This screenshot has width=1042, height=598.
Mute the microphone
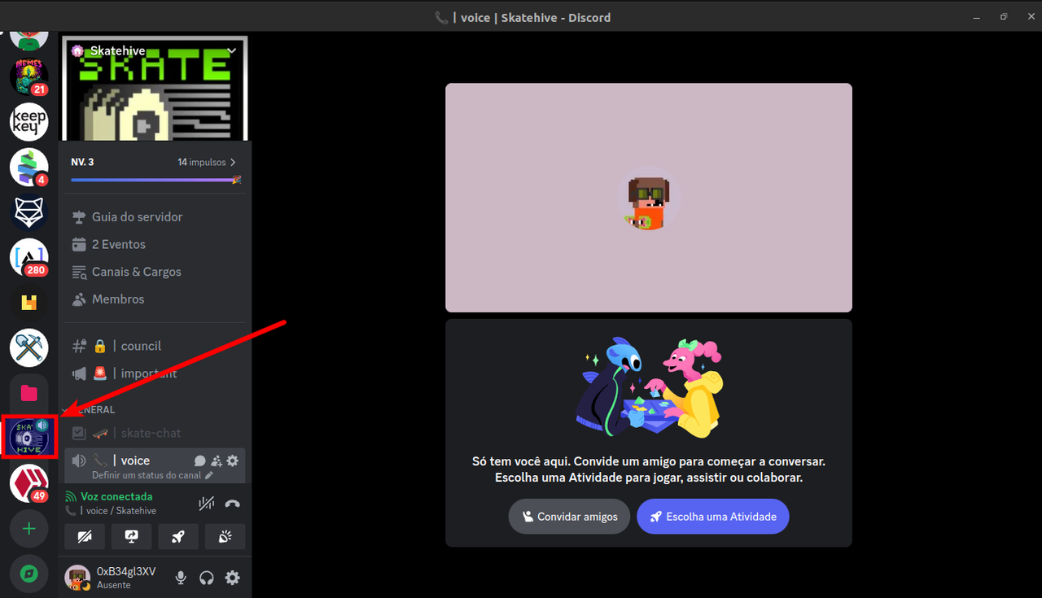click(181, 578)
